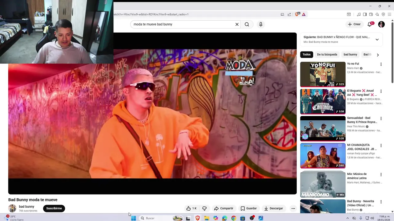394x221 pixels.
Task: Open the browser hamburger menu
Action: coord(389,14)
